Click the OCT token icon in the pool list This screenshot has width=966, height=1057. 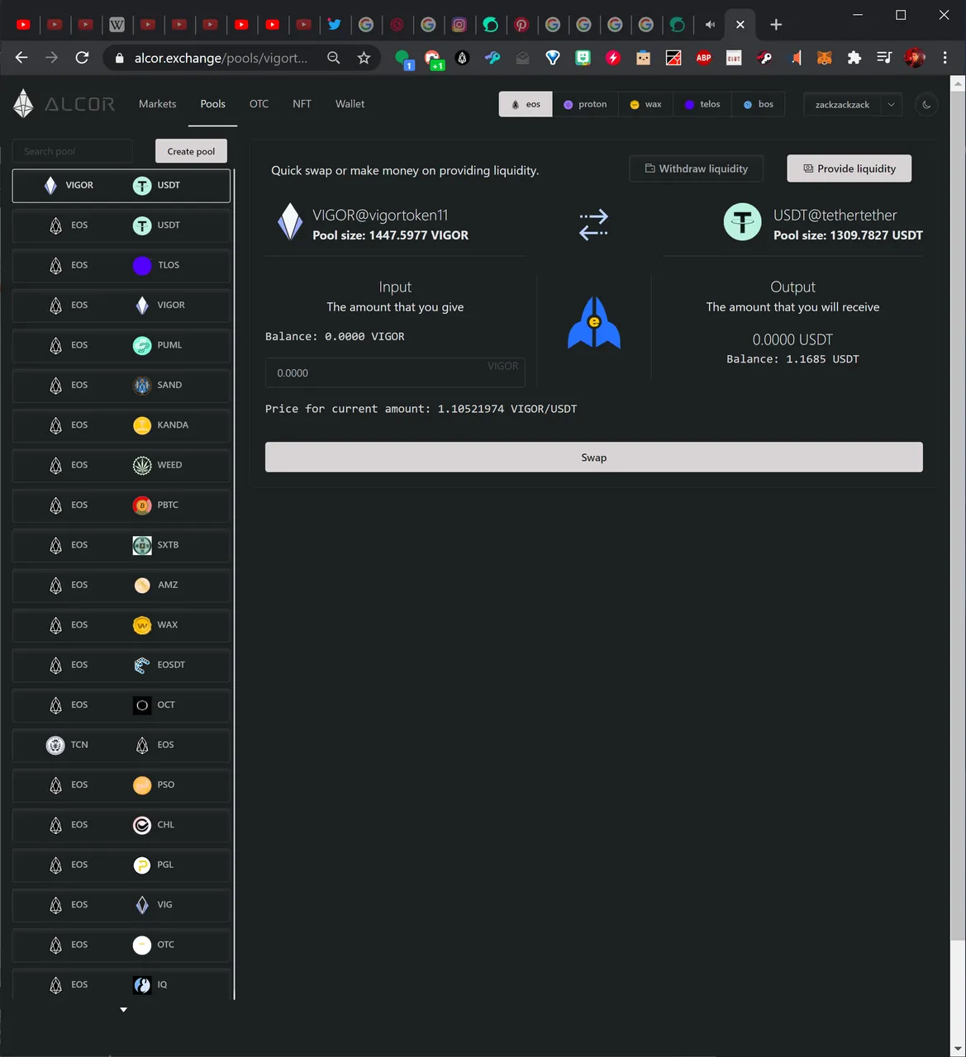[142, 705]
